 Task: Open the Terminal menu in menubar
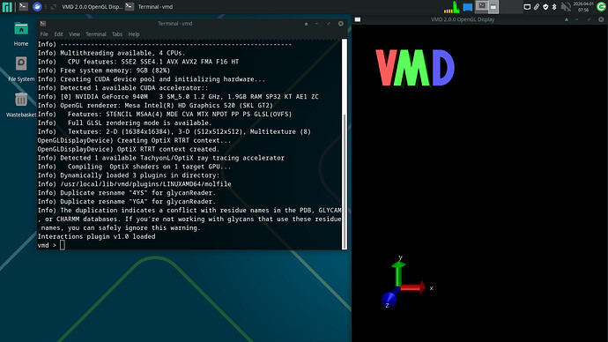coord(96,34)
